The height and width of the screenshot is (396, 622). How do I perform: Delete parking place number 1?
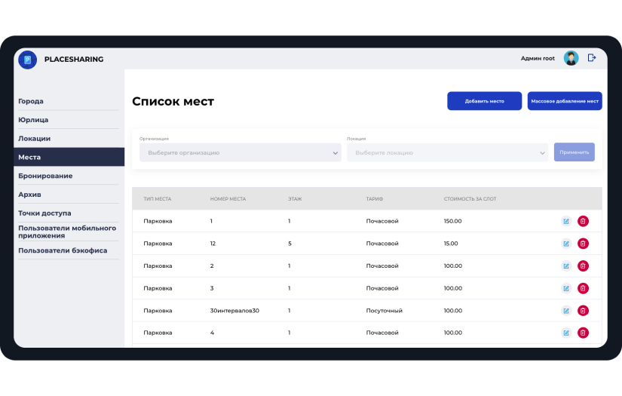click(583, 222)
